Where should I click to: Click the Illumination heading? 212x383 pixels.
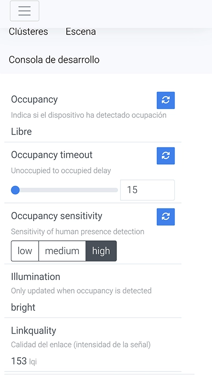[x=36, y=277]
